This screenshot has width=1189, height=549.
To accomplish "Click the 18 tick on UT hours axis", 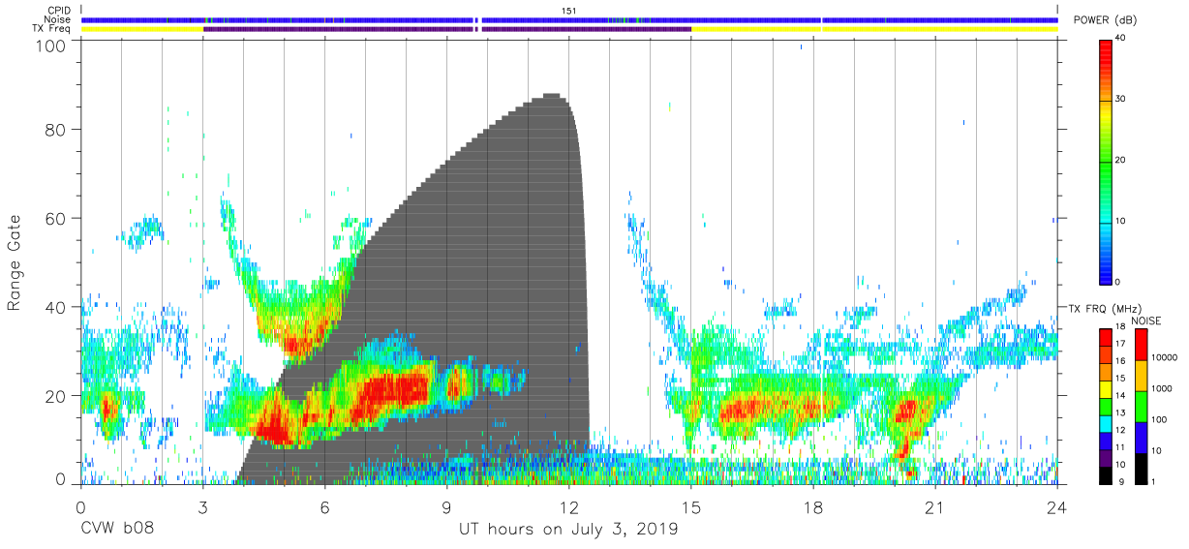I will (x=813, y=506).
